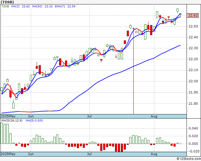201x161 pixels.
Task: Select the MA(3) legend label
Action: point(15,6)
